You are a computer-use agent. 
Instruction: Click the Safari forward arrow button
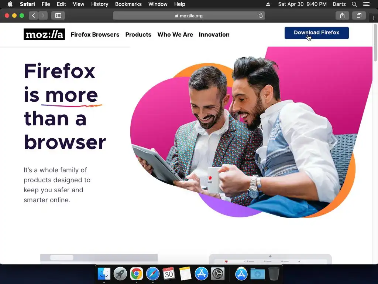tap(43, 16)
